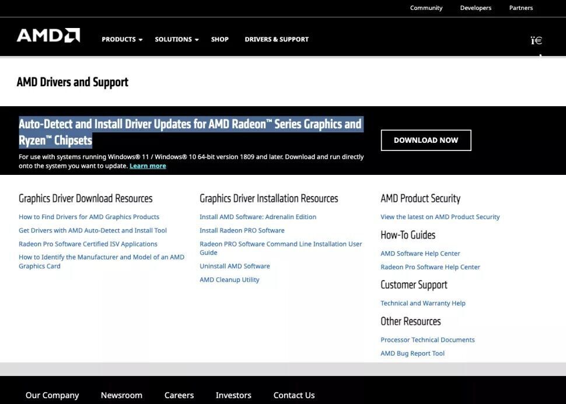The height and width of the screenshot is (404, 566).
Task: Follow the Learn more link
Action: pyautogui.click(x=148, y=166)
